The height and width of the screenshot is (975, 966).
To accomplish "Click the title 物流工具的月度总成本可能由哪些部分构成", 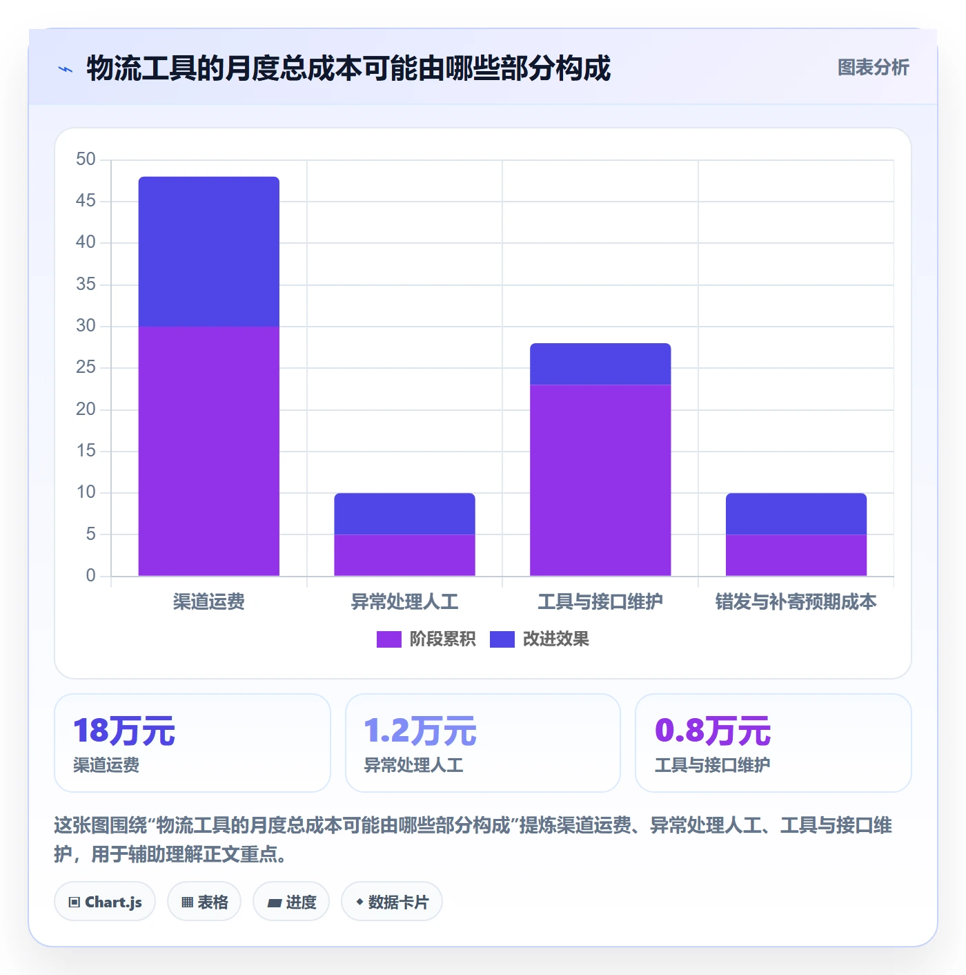I will click(348, 68).
